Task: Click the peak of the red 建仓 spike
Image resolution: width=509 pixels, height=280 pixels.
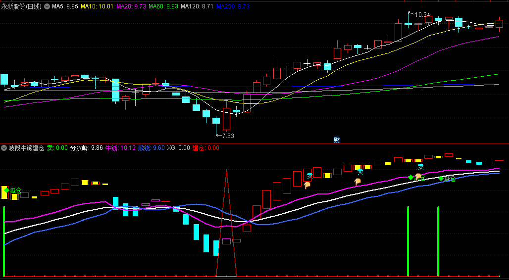Action: click(x=226, y=170)
